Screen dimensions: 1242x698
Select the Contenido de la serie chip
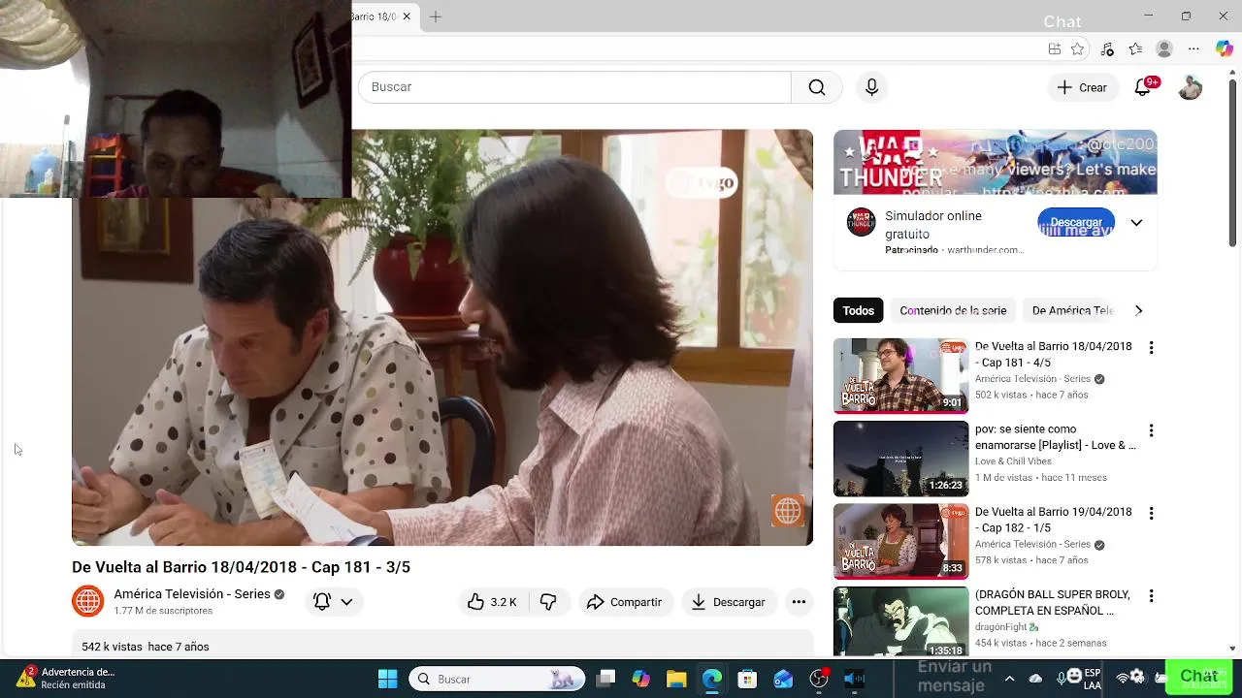(953, 311)
